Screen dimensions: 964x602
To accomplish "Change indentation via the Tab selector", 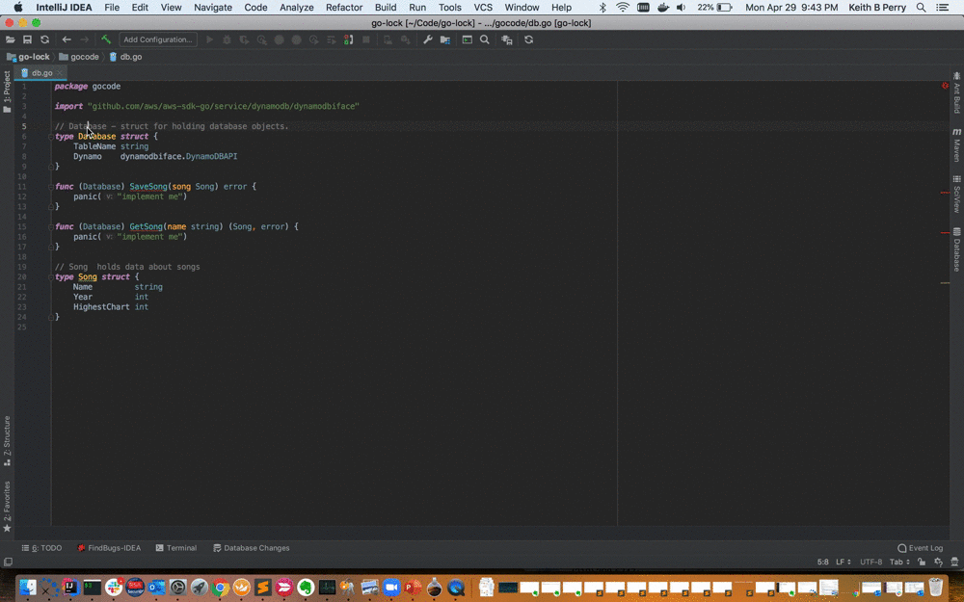I will point(898,562).
